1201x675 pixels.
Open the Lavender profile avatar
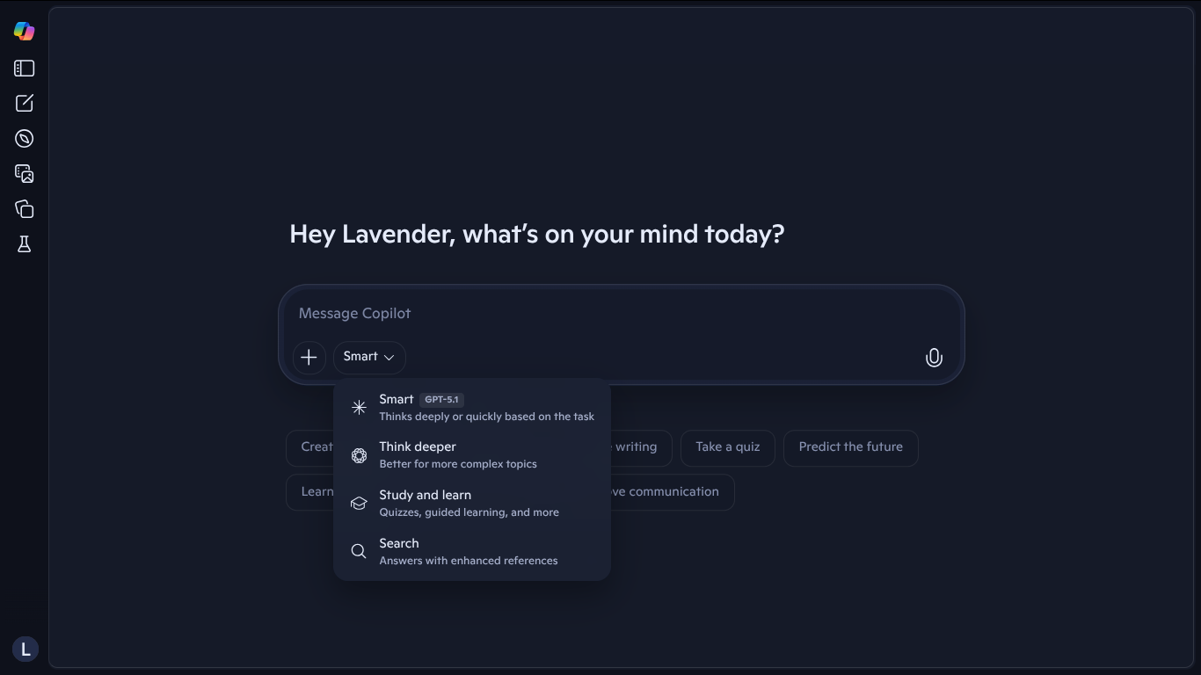(25, 650)
